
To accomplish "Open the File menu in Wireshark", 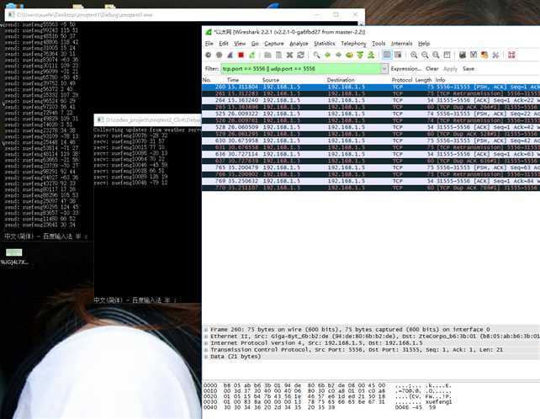I will point(209,44).
